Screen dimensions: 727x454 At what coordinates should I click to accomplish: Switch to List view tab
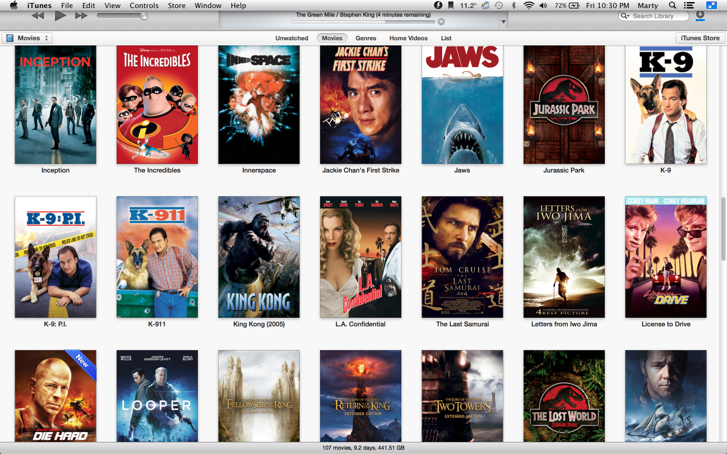[446, 38]
